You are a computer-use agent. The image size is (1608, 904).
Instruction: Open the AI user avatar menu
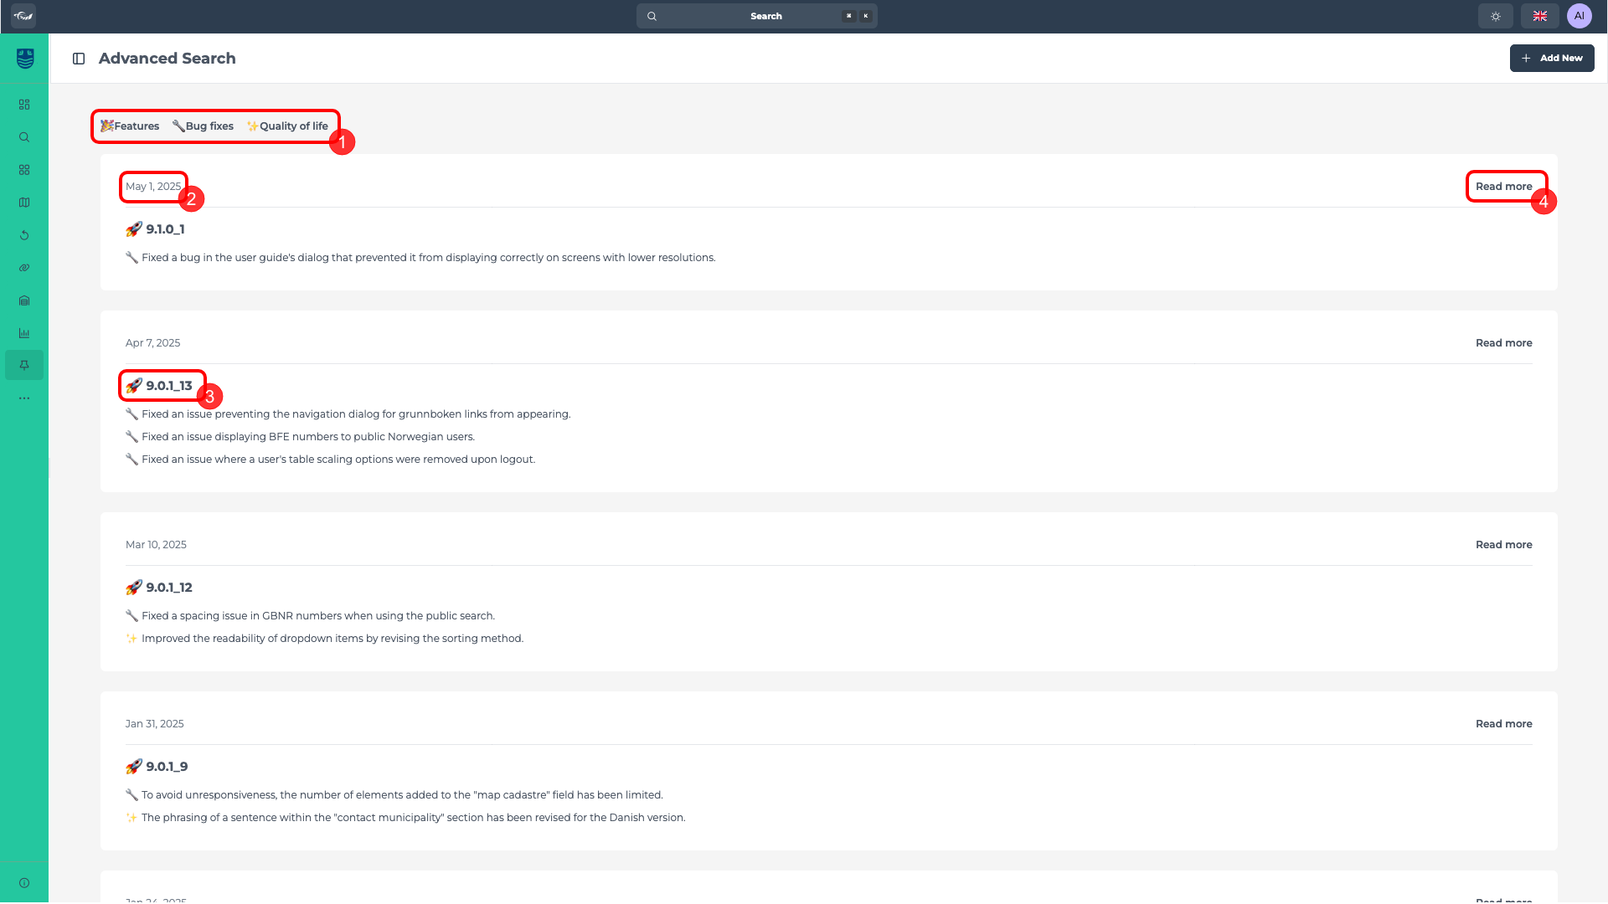[1579, 16]
